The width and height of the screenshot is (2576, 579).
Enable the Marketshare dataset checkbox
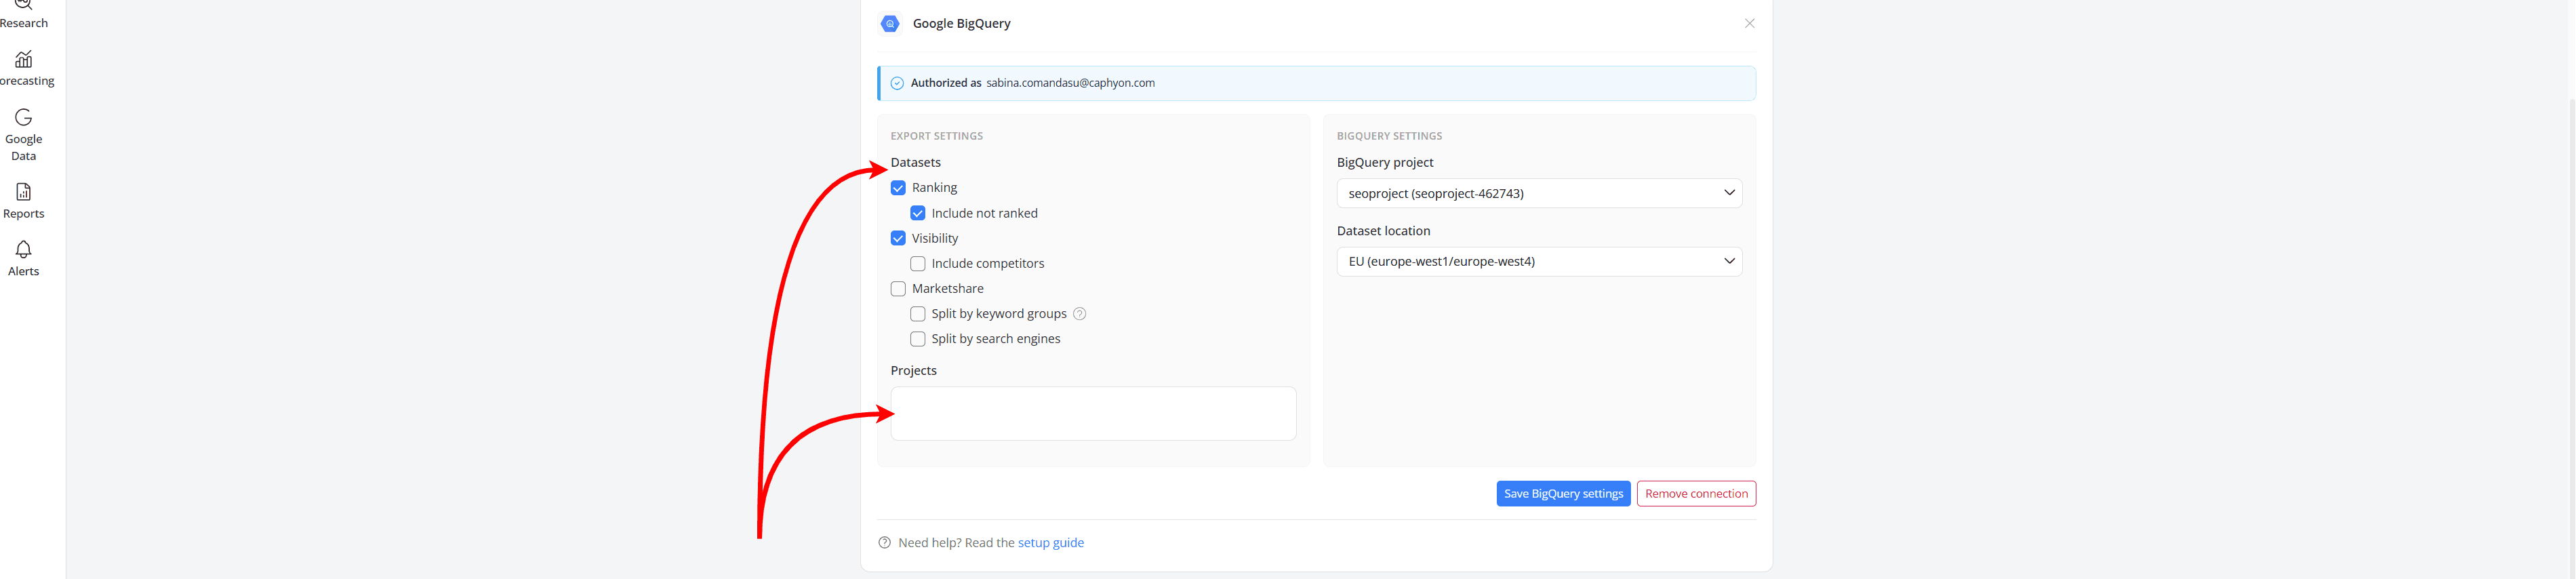pos(898,289)
